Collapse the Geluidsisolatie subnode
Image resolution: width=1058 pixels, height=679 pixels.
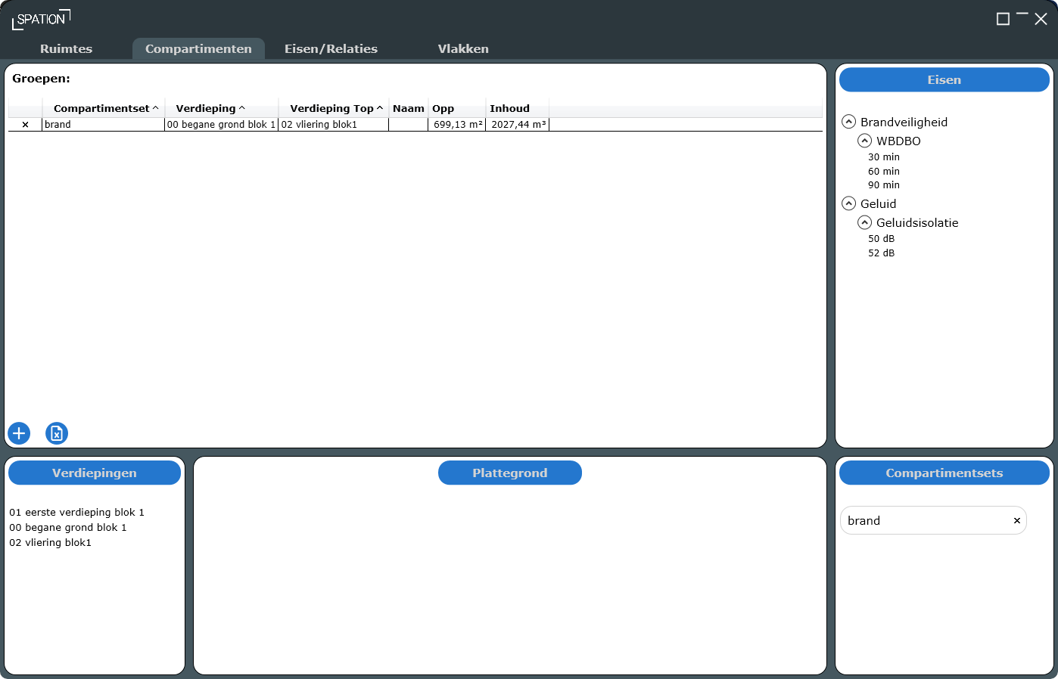864,222
